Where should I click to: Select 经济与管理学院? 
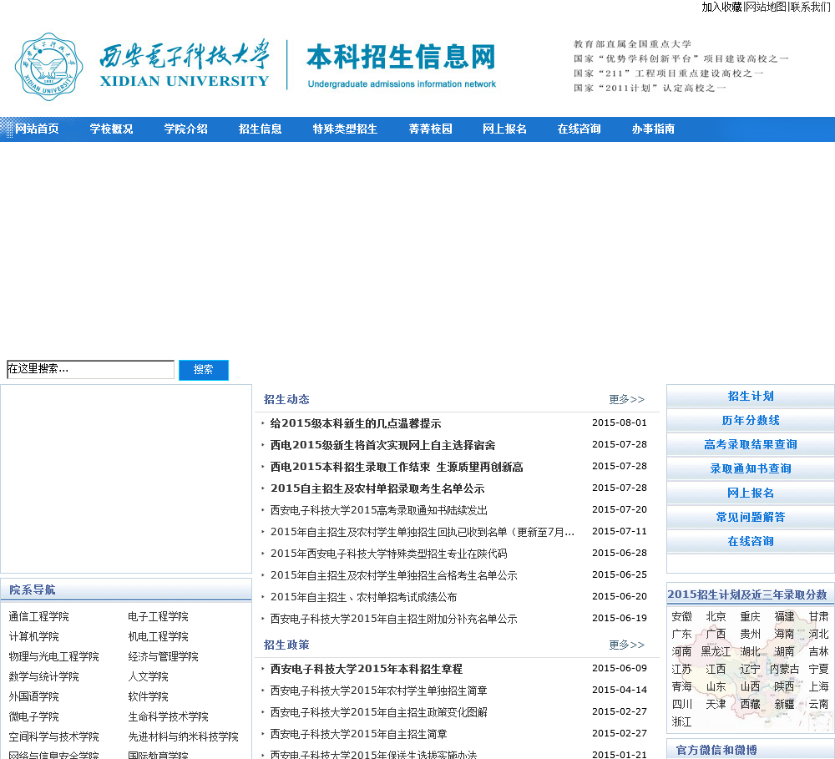(163, 657)
